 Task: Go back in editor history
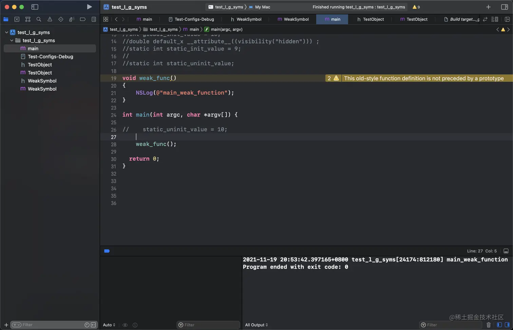[116, 19]
